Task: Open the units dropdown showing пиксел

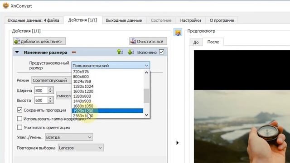Action: click(x=64, y=96)
